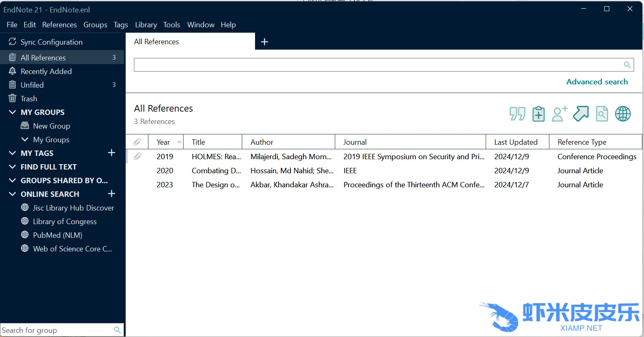Click the add new reference clipboard icon
644x337 pixels.
tap(538, 114)
